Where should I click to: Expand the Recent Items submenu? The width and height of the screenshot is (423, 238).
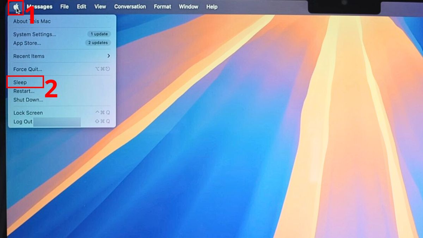point(29,56)
